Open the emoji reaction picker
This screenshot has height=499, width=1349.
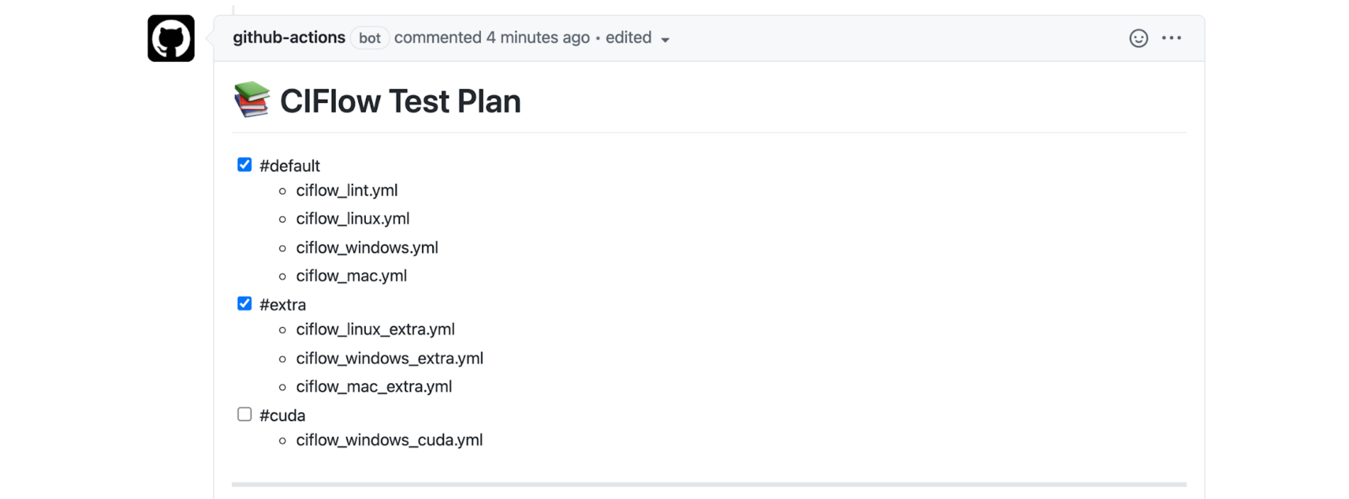(1139, 38)
